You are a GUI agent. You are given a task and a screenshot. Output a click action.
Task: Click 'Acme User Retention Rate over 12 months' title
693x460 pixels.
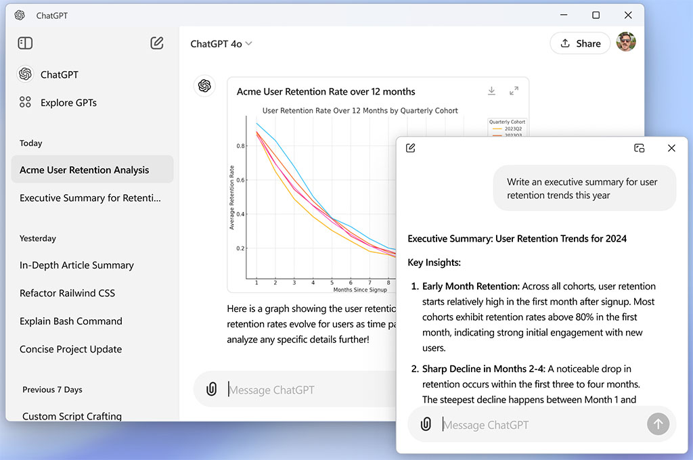[x=326, y=91]
